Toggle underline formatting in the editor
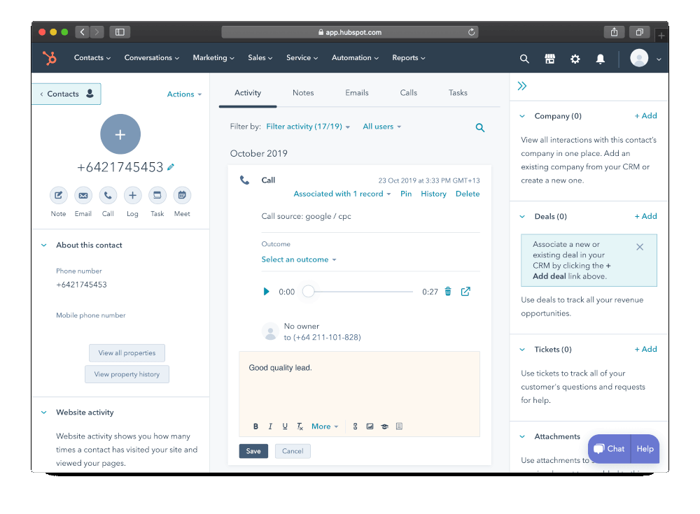700x514 pixels. 285,426
